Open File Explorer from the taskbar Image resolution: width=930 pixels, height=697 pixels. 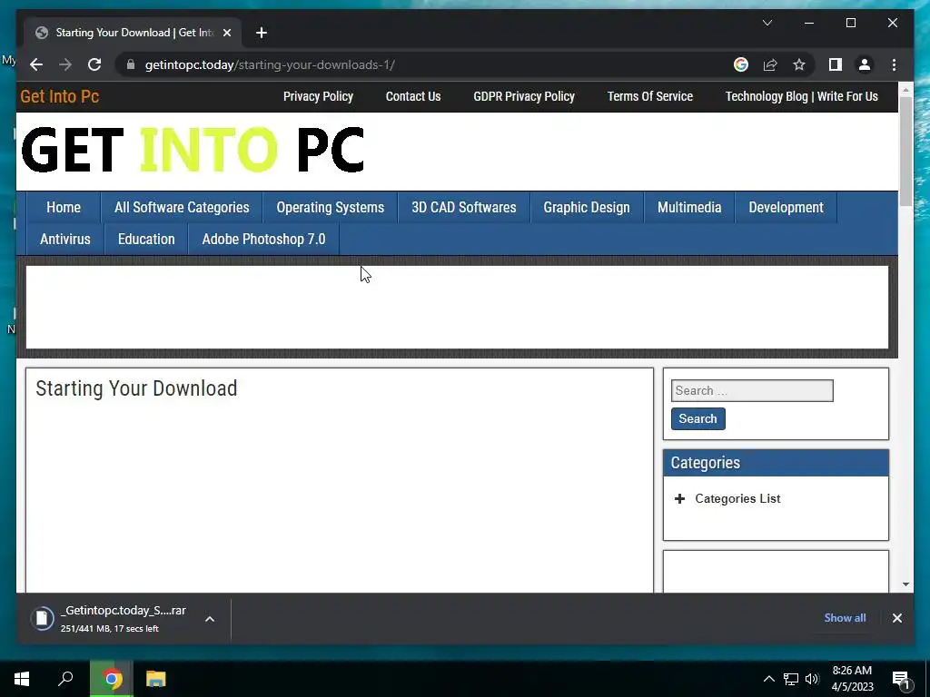coord(156,679)
